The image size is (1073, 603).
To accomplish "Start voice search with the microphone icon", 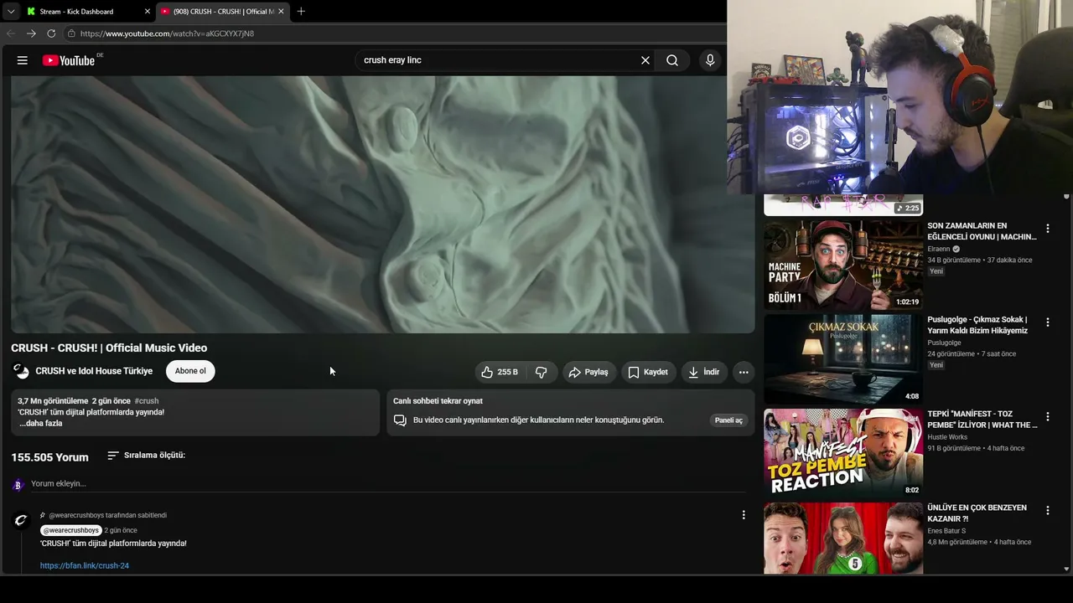I will (x=710, y=60).
